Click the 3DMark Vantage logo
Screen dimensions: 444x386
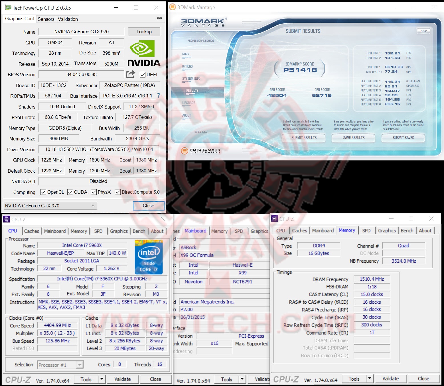(x=204, y=22)
